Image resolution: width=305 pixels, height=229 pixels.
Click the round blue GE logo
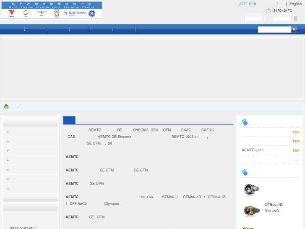92,13
